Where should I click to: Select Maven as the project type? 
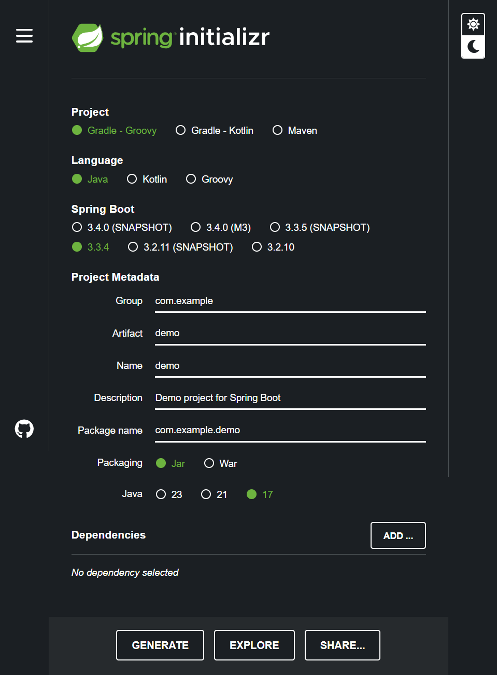(295, 130)
